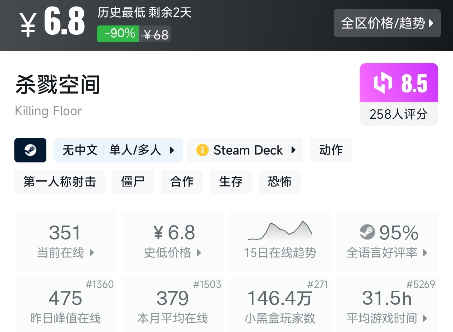Viewport: 453px width, 332px height.
Task: Click the yellow Steam Deck info icon
Action: pyautogui.click(x=202, y=150)
